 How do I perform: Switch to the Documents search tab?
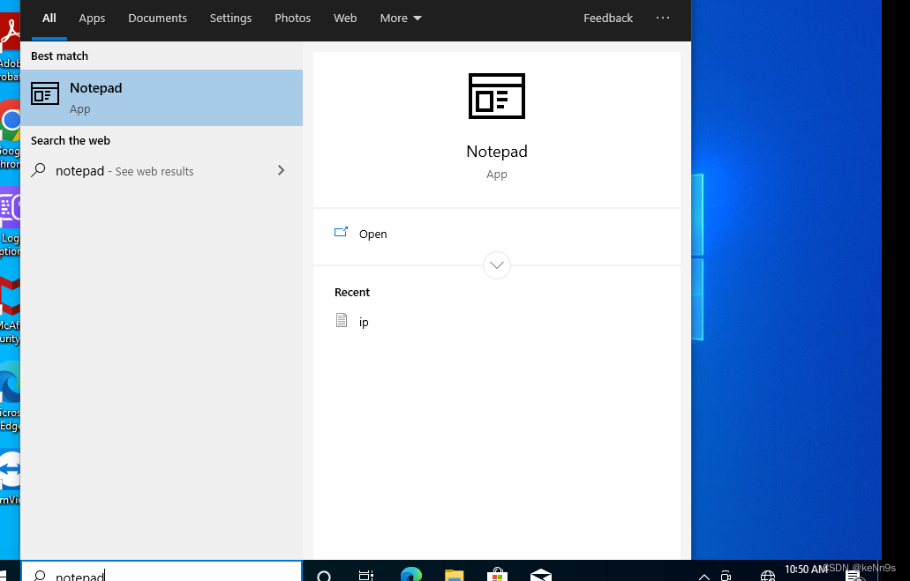click(x=157, y=18)
